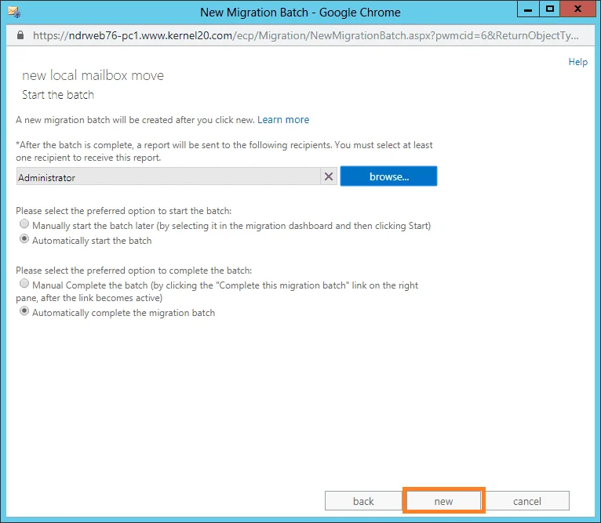Click the new button to create batch
This screenshot has height=523, width=601.
pos(443,501)
